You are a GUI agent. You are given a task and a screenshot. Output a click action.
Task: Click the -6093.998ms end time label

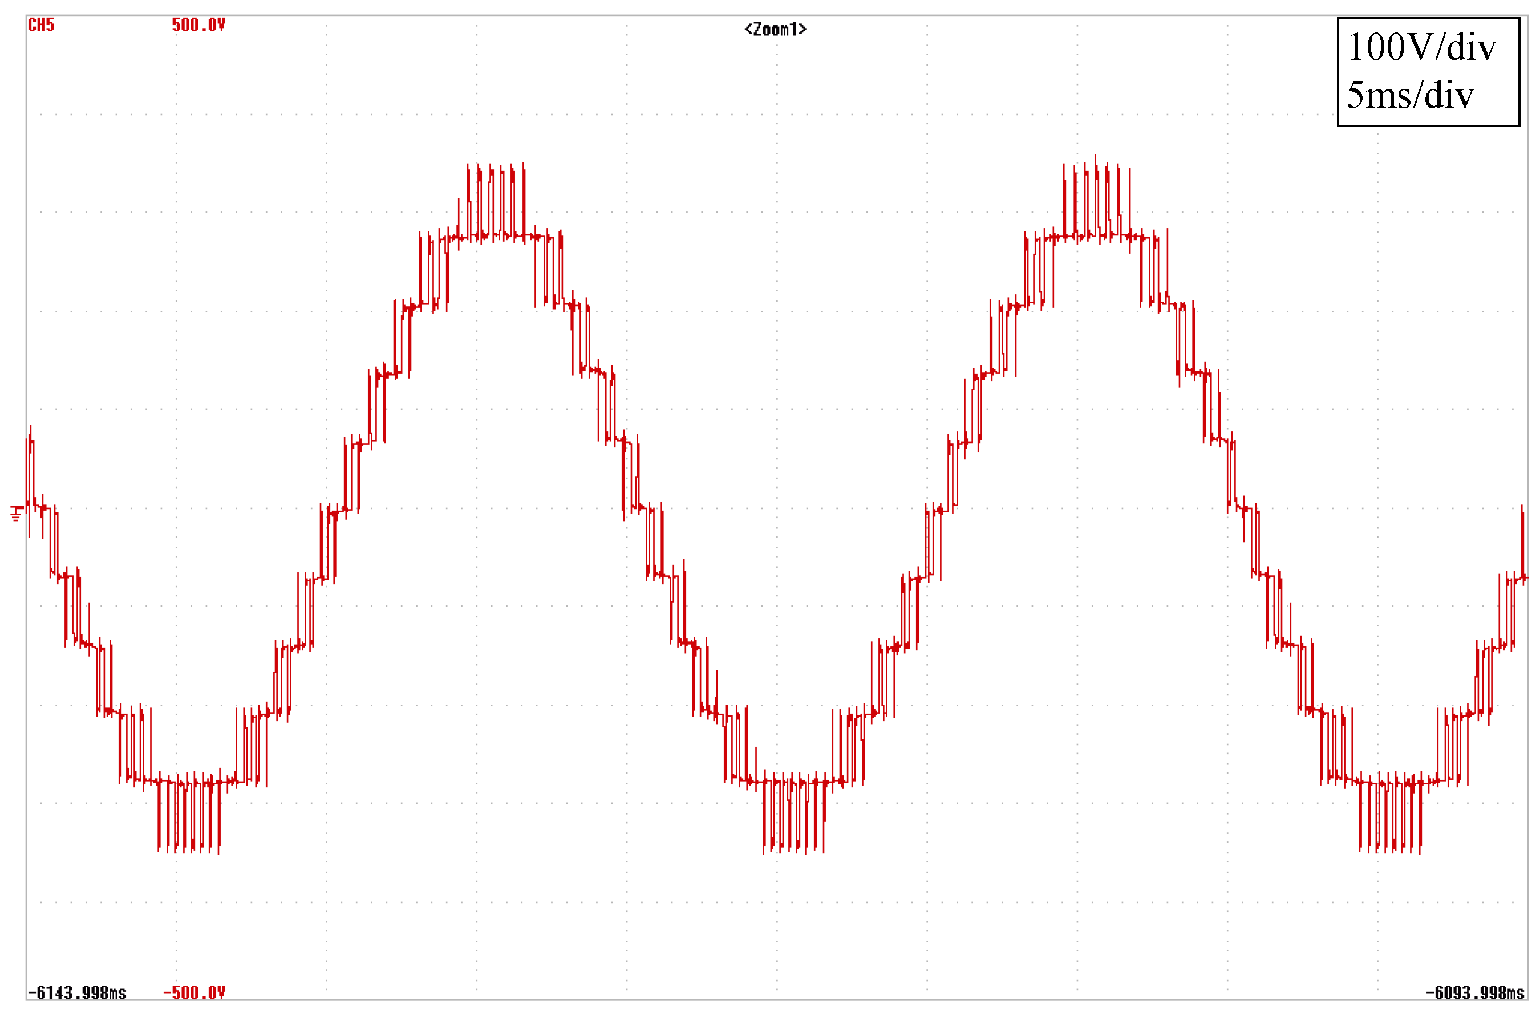(1474, 992)
